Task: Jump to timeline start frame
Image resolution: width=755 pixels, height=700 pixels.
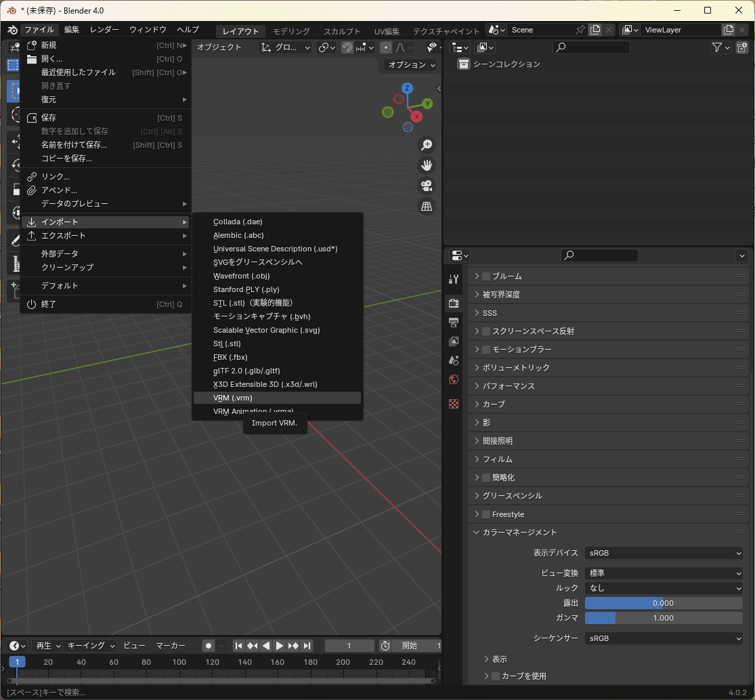Action: tap(238, 646)
